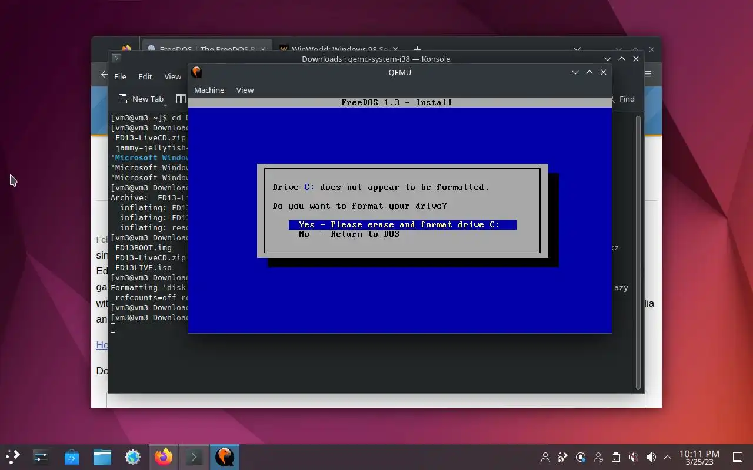Switch to Konsole from the taskbar
753x470 pixels.
click(194, 456)
